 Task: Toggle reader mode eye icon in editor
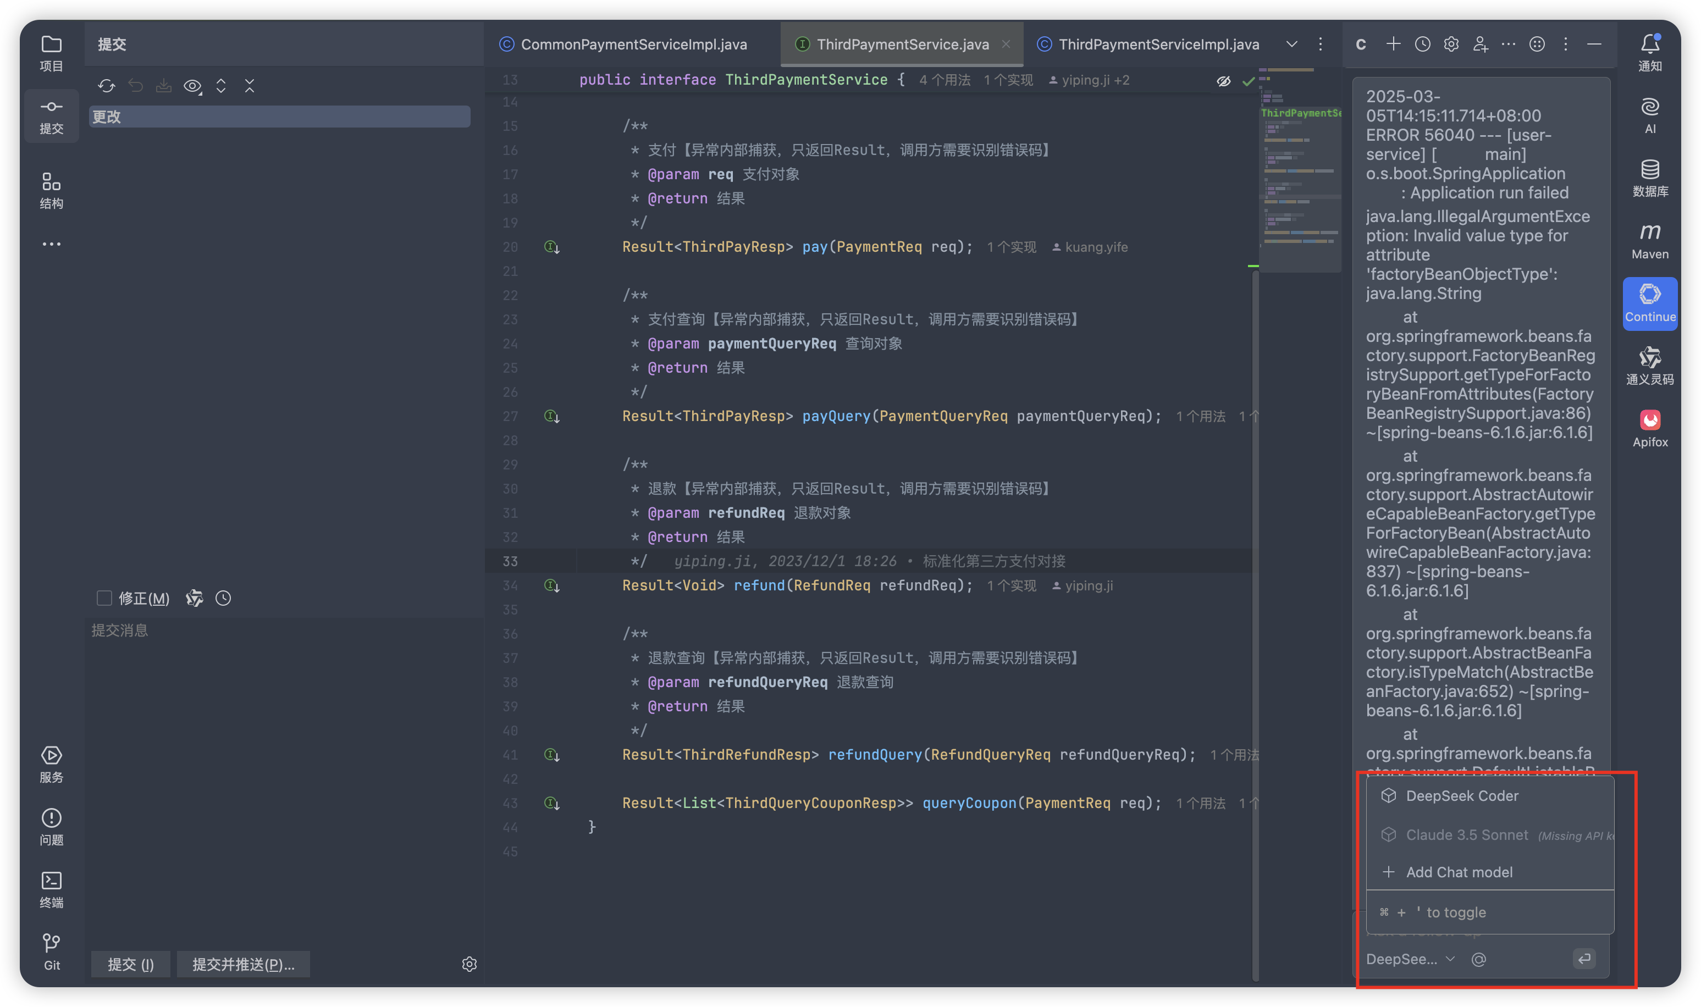point(1223,81)
